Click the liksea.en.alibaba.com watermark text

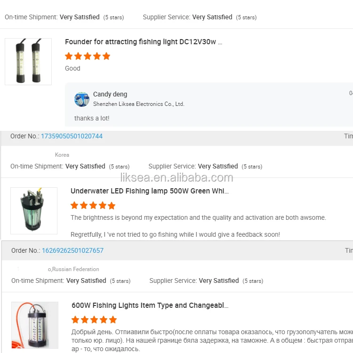click(x=176, y=177)
